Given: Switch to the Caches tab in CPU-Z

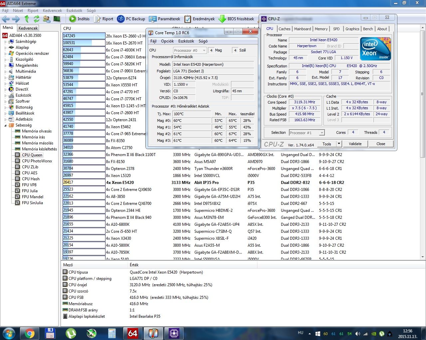Looking at the screenshot, I should (284, 29).
